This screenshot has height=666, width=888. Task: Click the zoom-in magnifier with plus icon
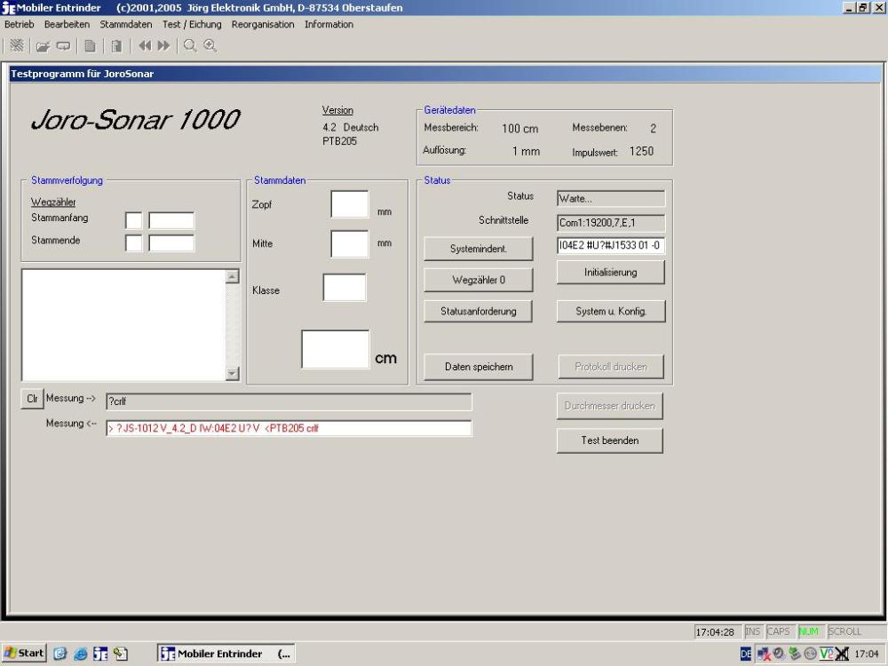210,46
